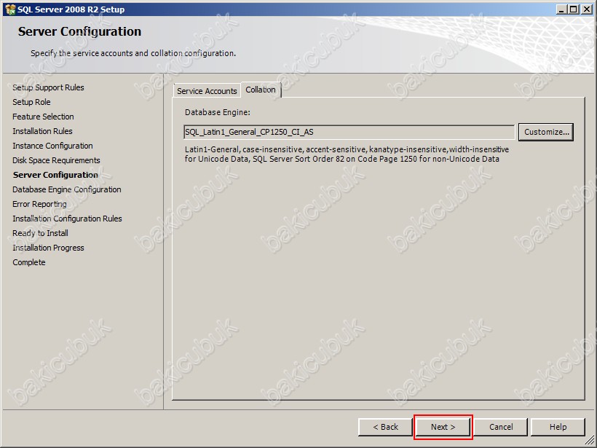
Task: Select the bold Server Configuration step in the sidebar
Action: (x=55, y=175)
